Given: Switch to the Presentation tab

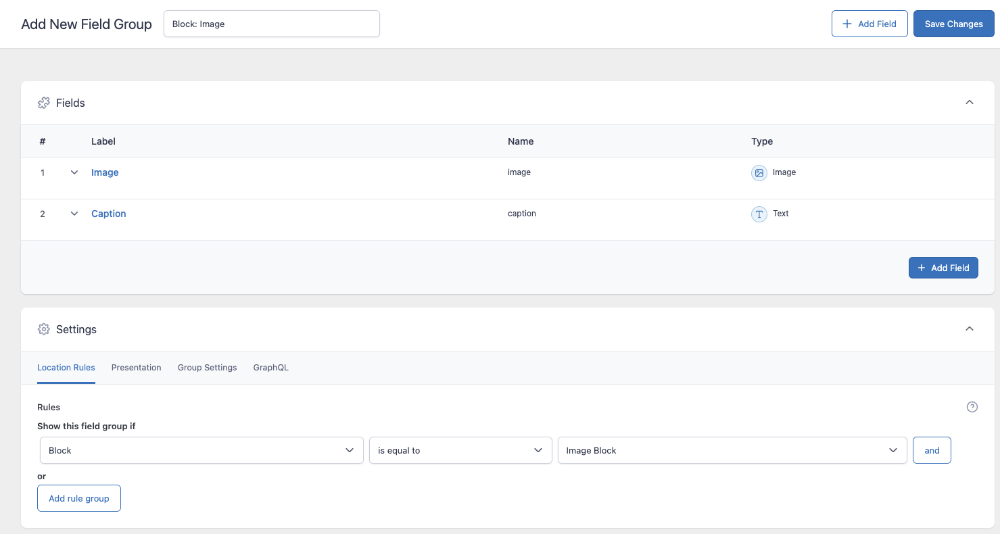Looking at the screenshot, I should click(137, 368).
